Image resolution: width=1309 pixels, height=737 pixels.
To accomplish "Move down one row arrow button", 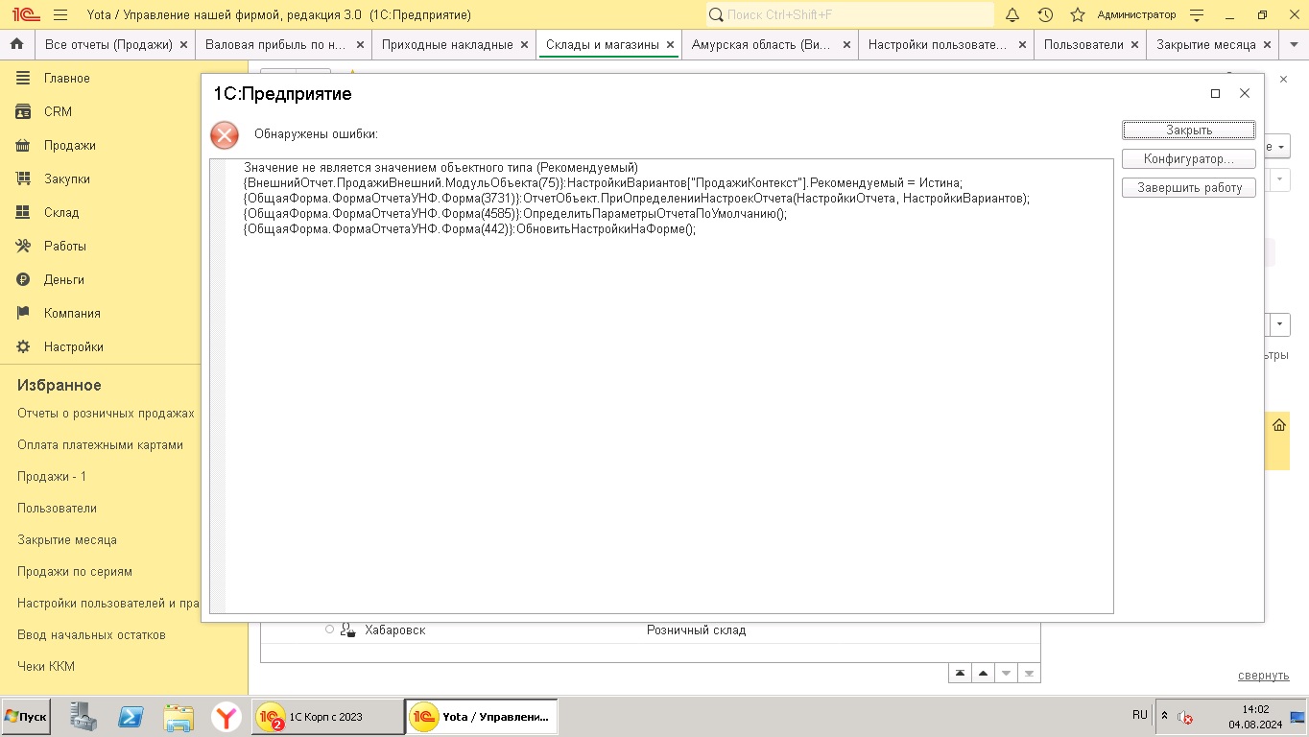I will point(1006,673).
